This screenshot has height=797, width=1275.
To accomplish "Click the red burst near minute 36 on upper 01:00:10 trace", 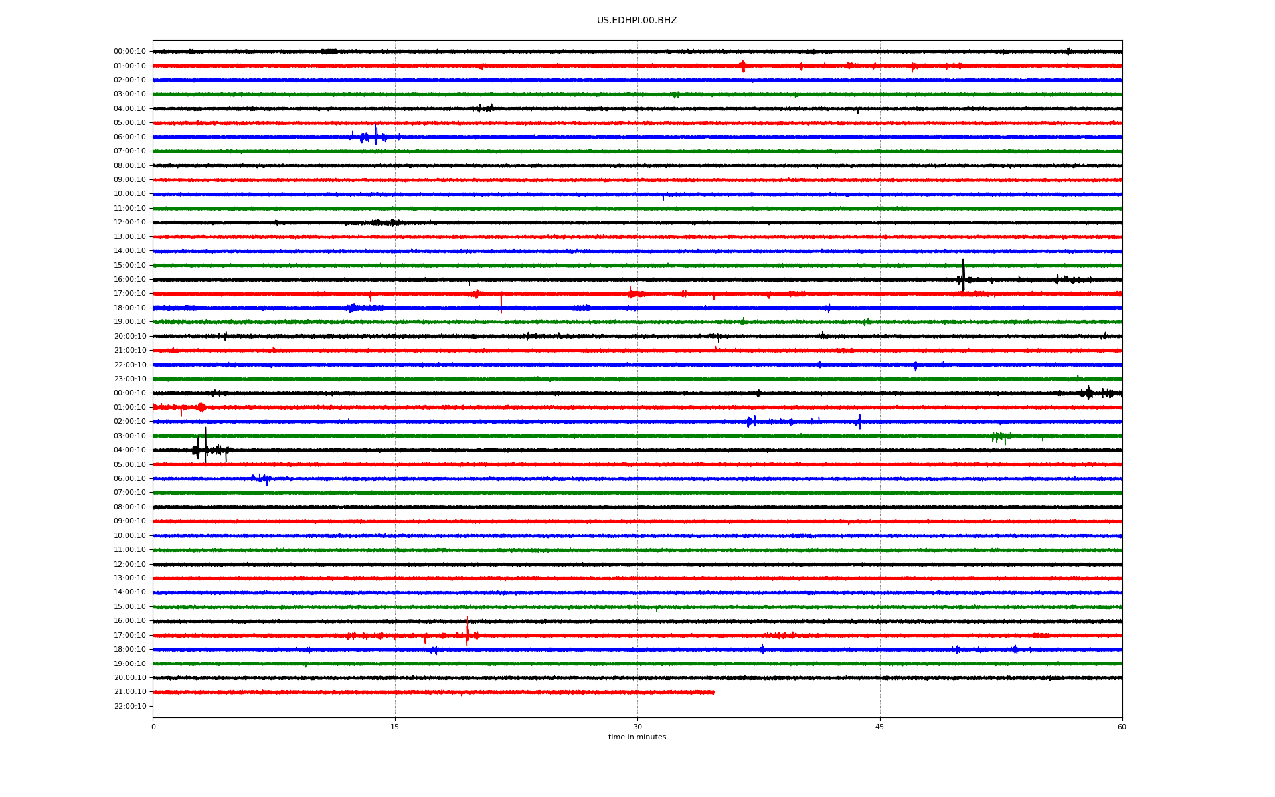I will click(742, 66).
